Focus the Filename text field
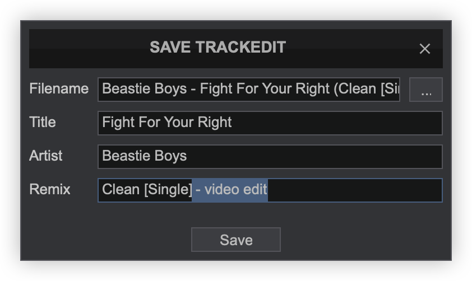472x281 pixels. click(248, 90)
